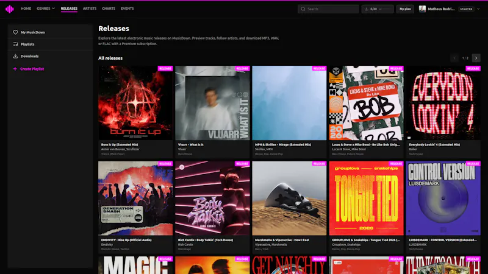Click Lucas & Steve x Mike Bond title

click(366, 144)
